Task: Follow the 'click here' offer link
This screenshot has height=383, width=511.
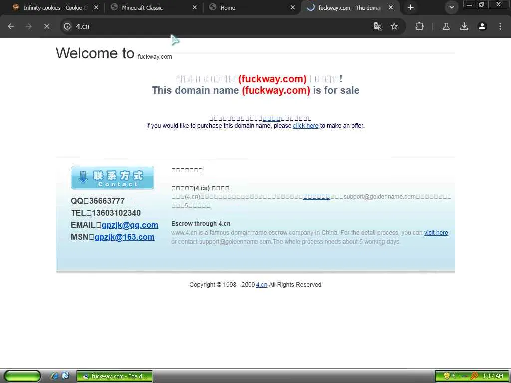Action: click(306, 126)
